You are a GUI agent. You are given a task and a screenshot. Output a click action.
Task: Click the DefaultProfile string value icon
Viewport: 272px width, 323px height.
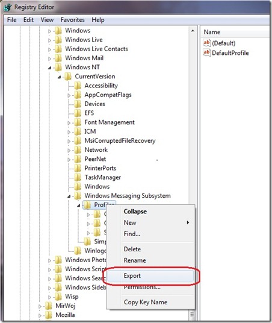point(207,53)
